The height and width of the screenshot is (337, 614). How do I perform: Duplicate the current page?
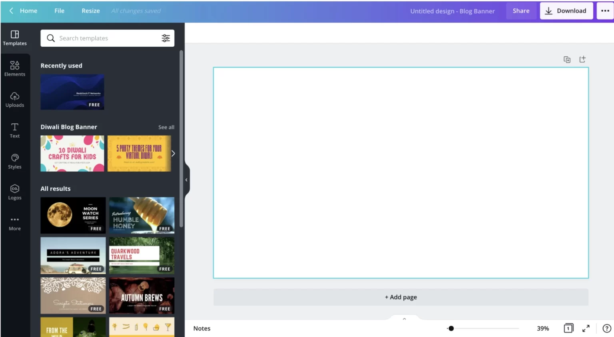click(567, 59)
